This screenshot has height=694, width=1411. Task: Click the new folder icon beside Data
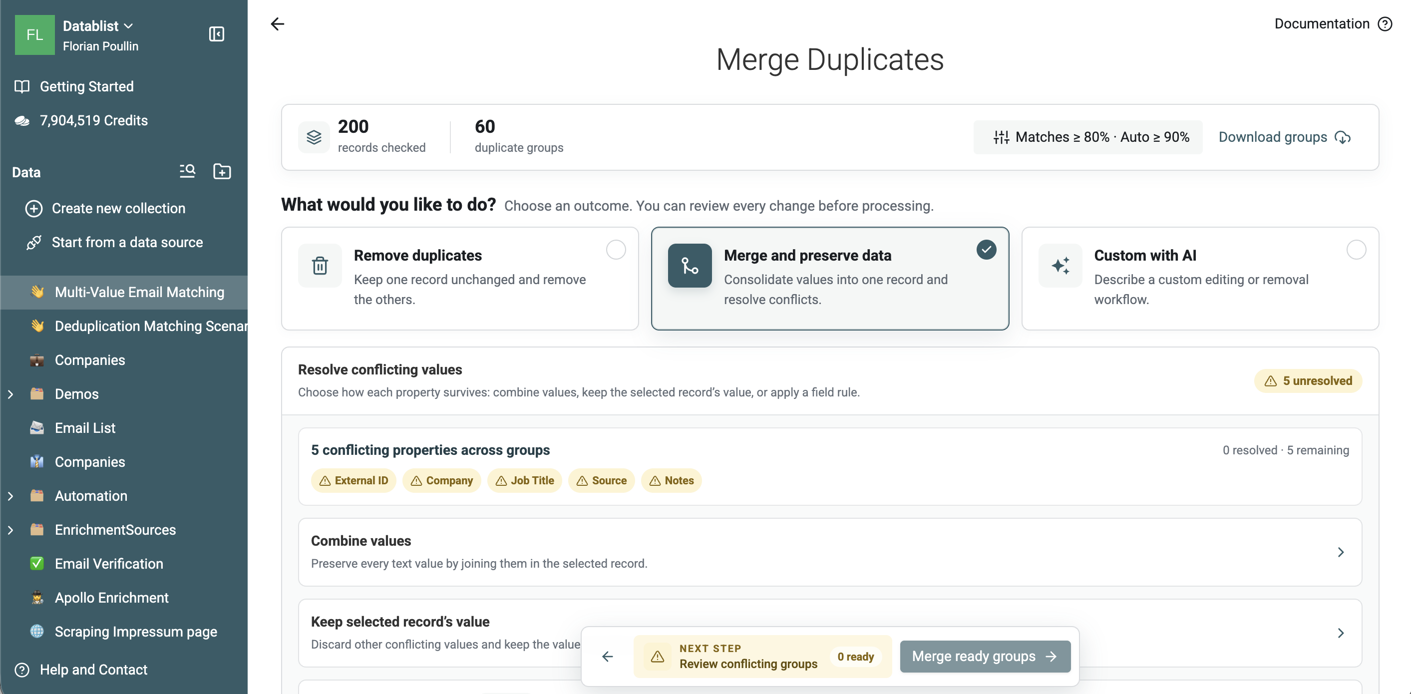point(222,171)
